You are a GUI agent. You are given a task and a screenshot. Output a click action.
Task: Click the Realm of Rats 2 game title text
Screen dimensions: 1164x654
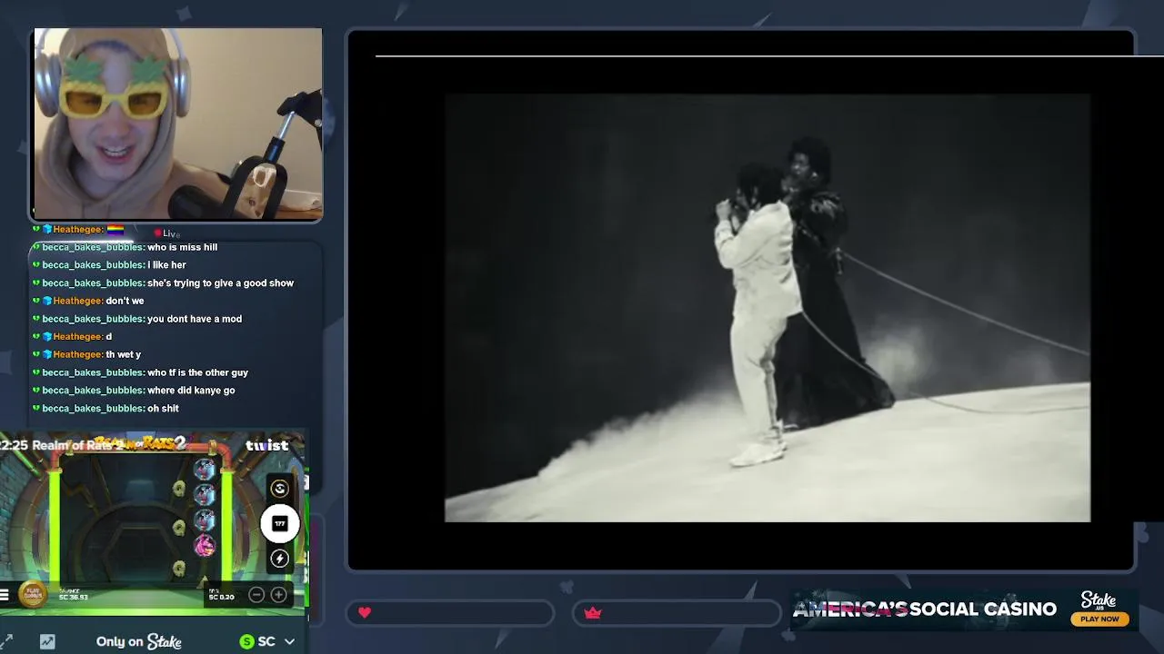click(x=78, y=445)
